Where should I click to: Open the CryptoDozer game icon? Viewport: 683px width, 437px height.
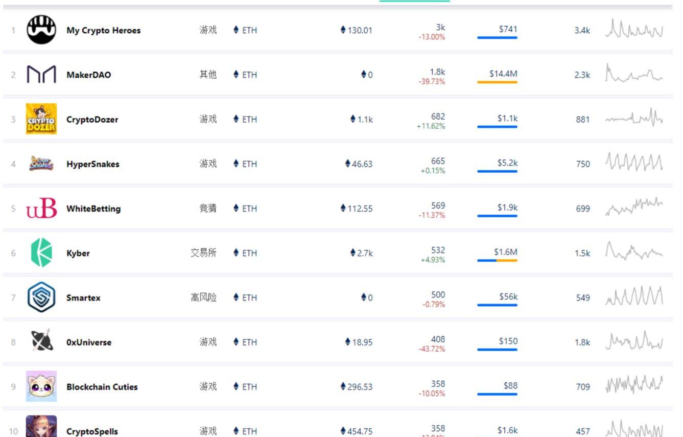pyautogui.click(x=41, y=119)
